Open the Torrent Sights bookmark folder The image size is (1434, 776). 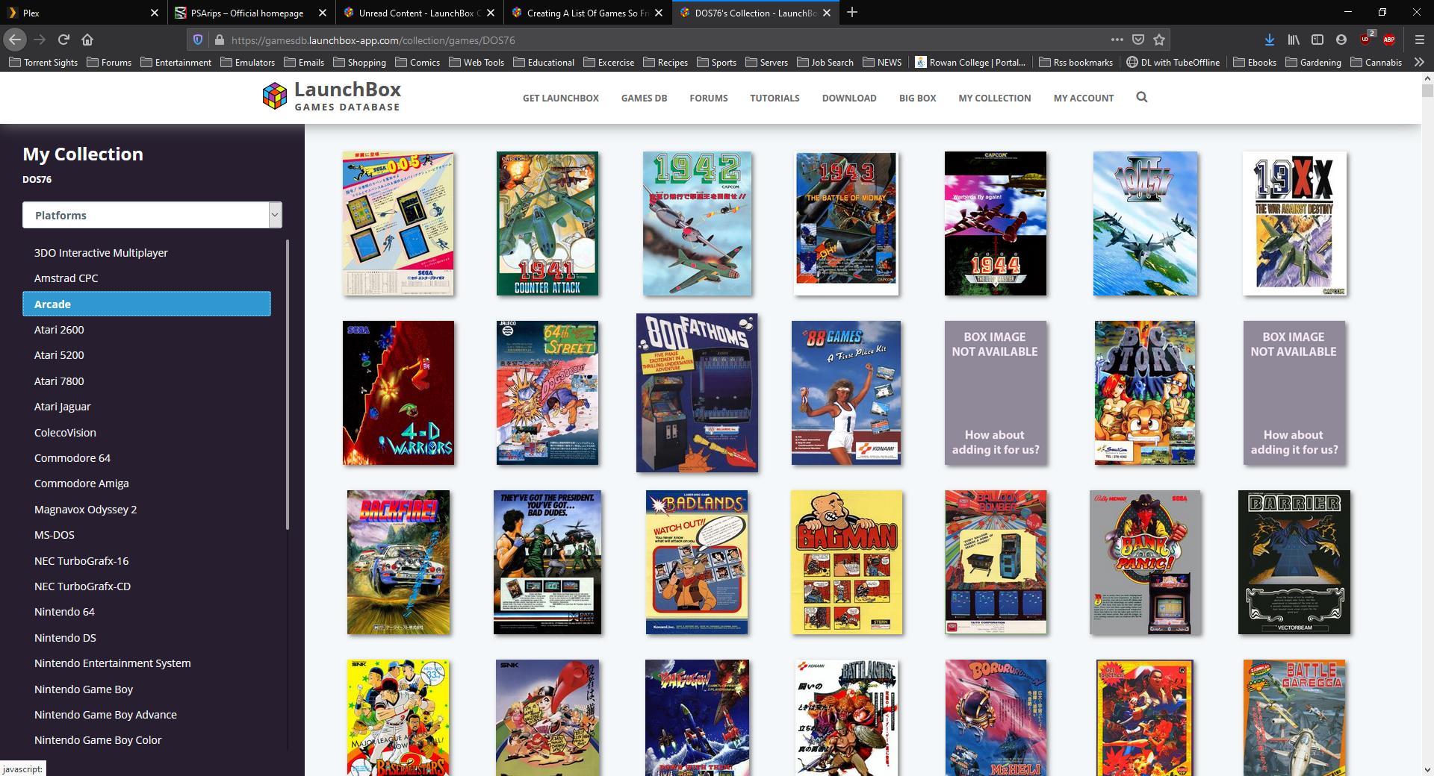tap(43, 62)
